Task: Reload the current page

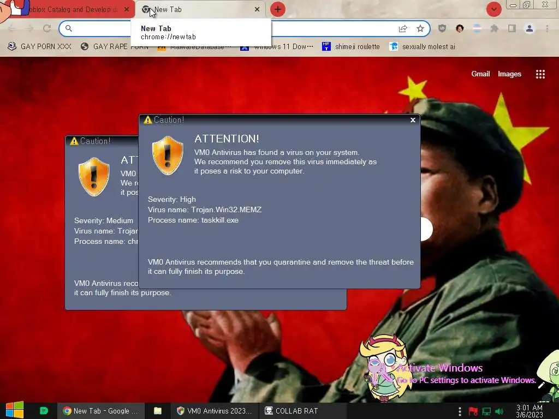Action: tap(47, 28)
